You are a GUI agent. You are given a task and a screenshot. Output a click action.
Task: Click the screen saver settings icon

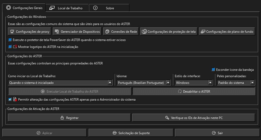pos(144,31)
